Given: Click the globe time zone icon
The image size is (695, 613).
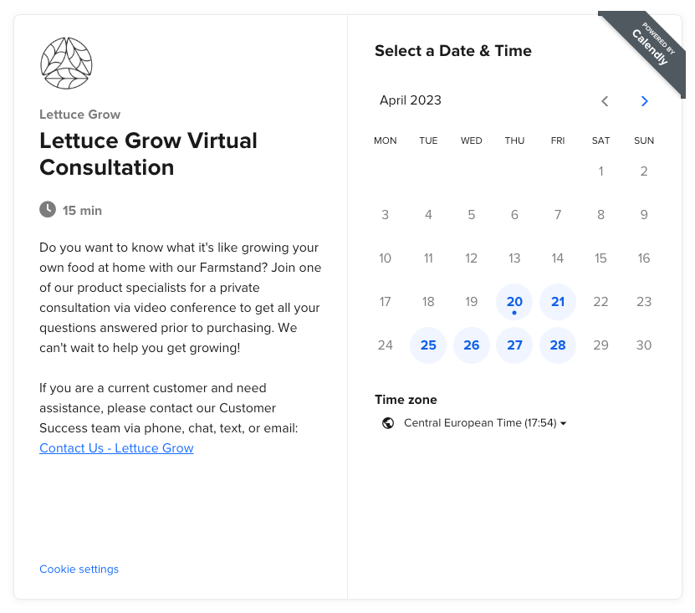Looking at the screenshot, I should pos(388,423).
